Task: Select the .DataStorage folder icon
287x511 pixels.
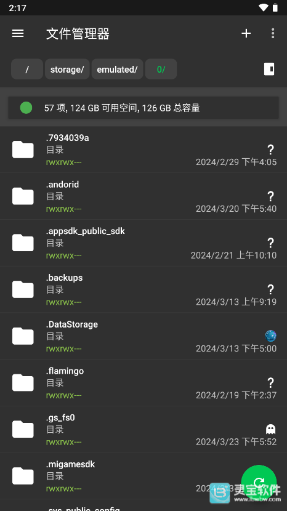Action: click(x=23, y=336)
